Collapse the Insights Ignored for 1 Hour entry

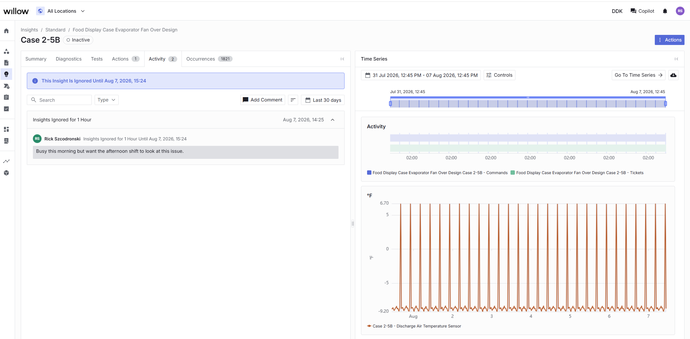tap(332, 120)
